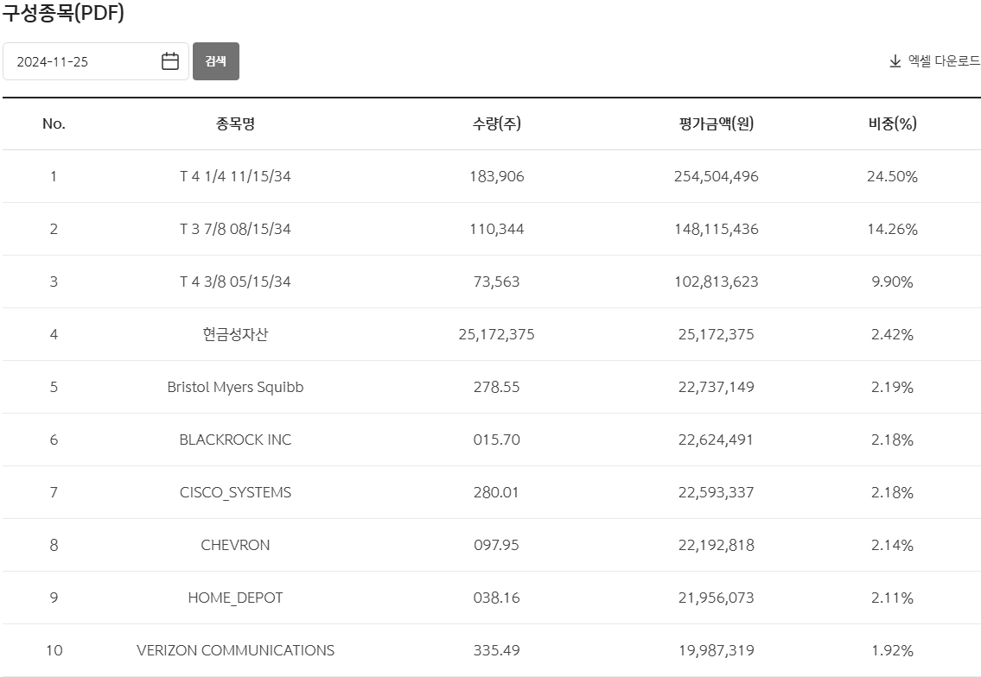The height and width of the screenshot is (677, 981).
Task: Click the 비중(%) column header
Action: (x=892, y=123)
